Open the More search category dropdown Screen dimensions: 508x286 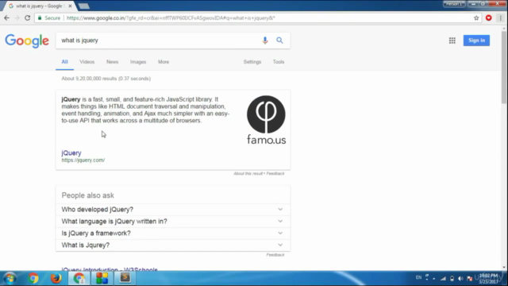[164, 62]
